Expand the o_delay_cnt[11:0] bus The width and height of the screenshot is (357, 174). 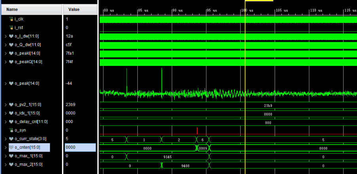pos(6,122)
